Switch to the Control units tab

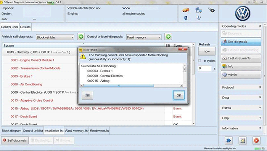click(10, 27)
